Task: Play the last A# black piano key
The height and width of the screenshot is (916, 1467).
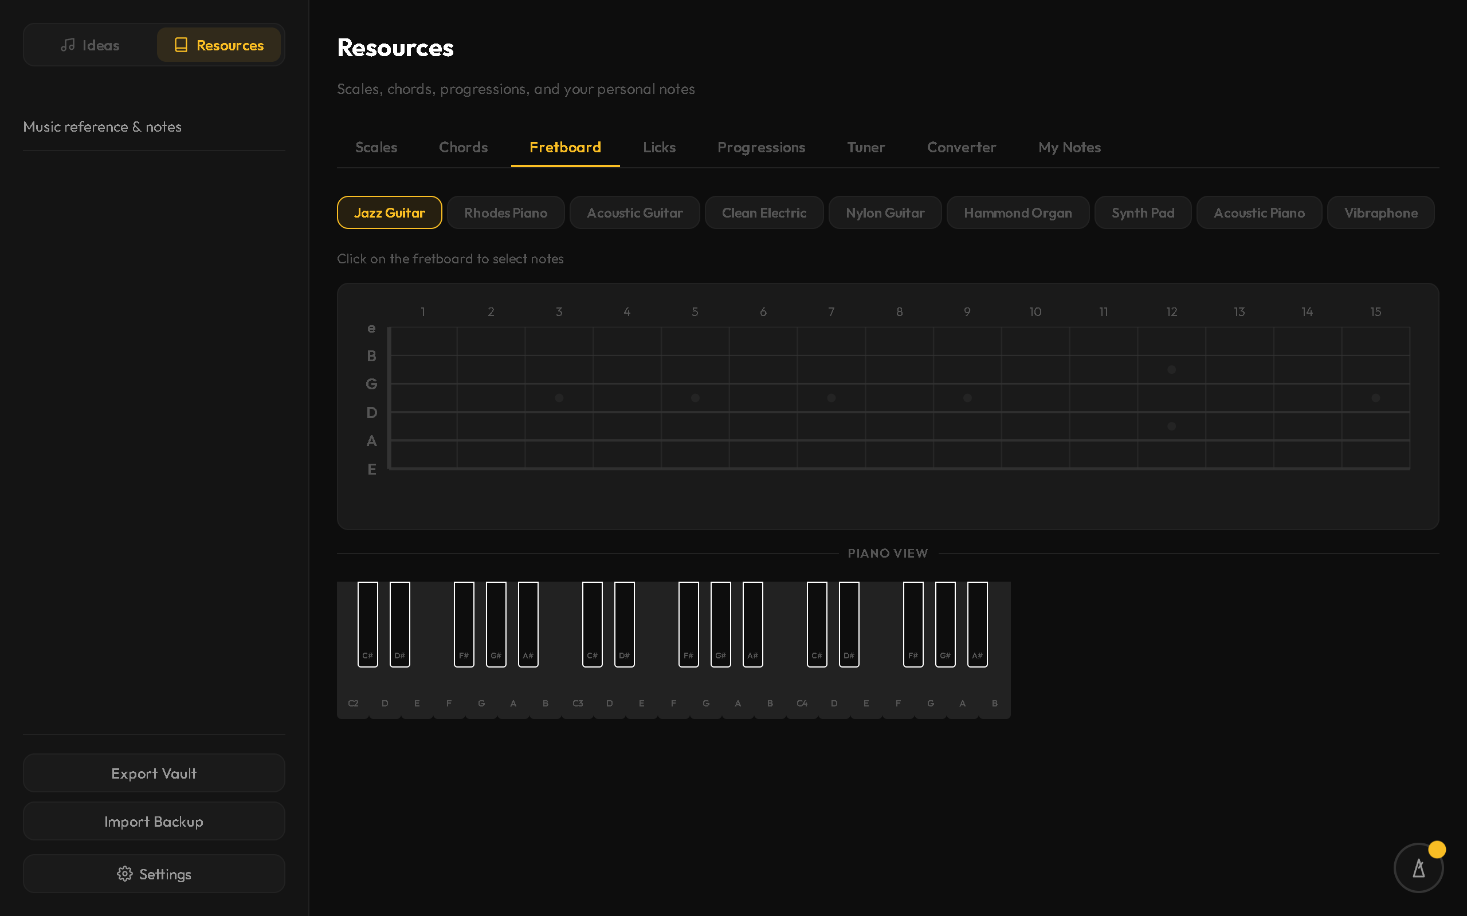Action: pyautogui.click(x=977, y=624)
